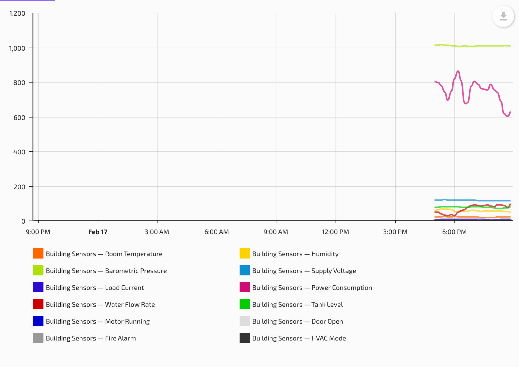Click the chart download icon
The height and width of the screenshot is (367, 519).
tap(503, 17)
